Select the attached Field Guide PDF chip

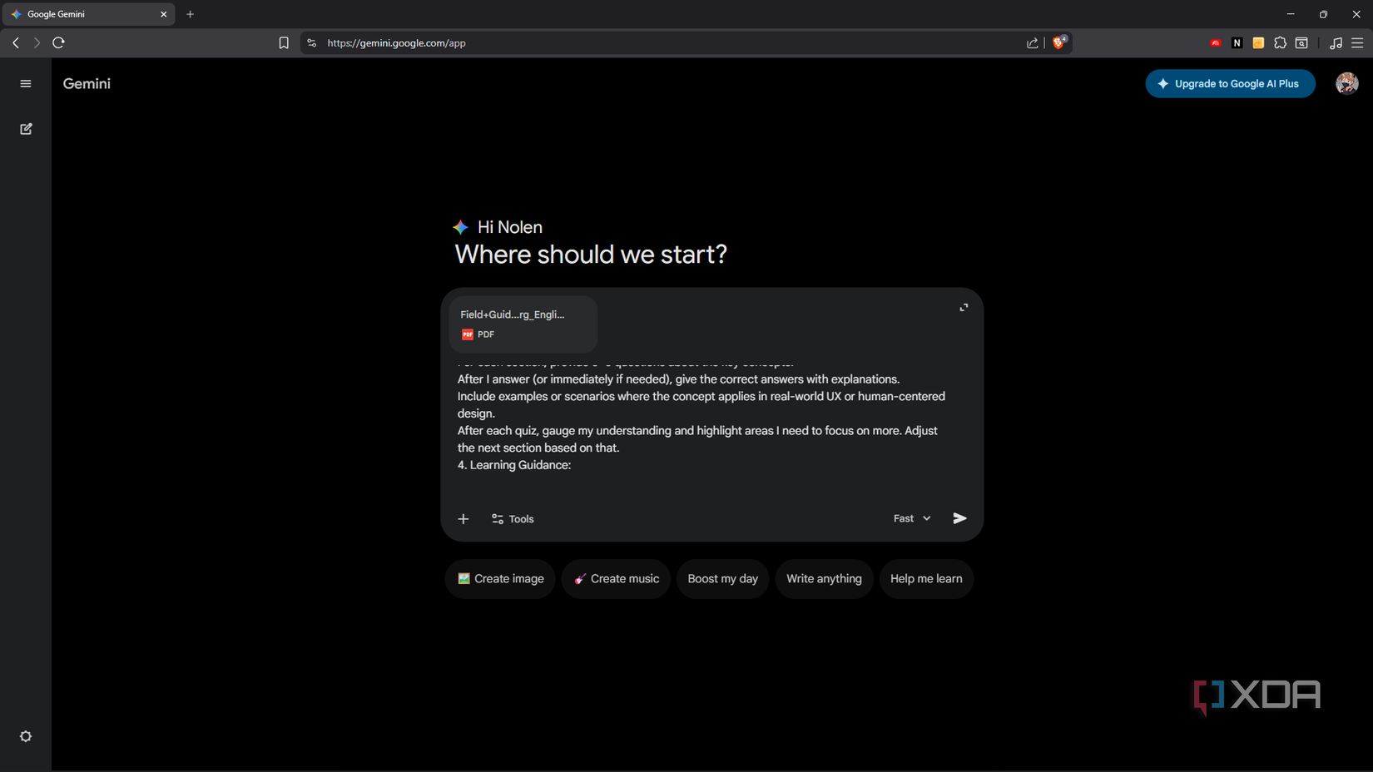(x=523, y=324)
